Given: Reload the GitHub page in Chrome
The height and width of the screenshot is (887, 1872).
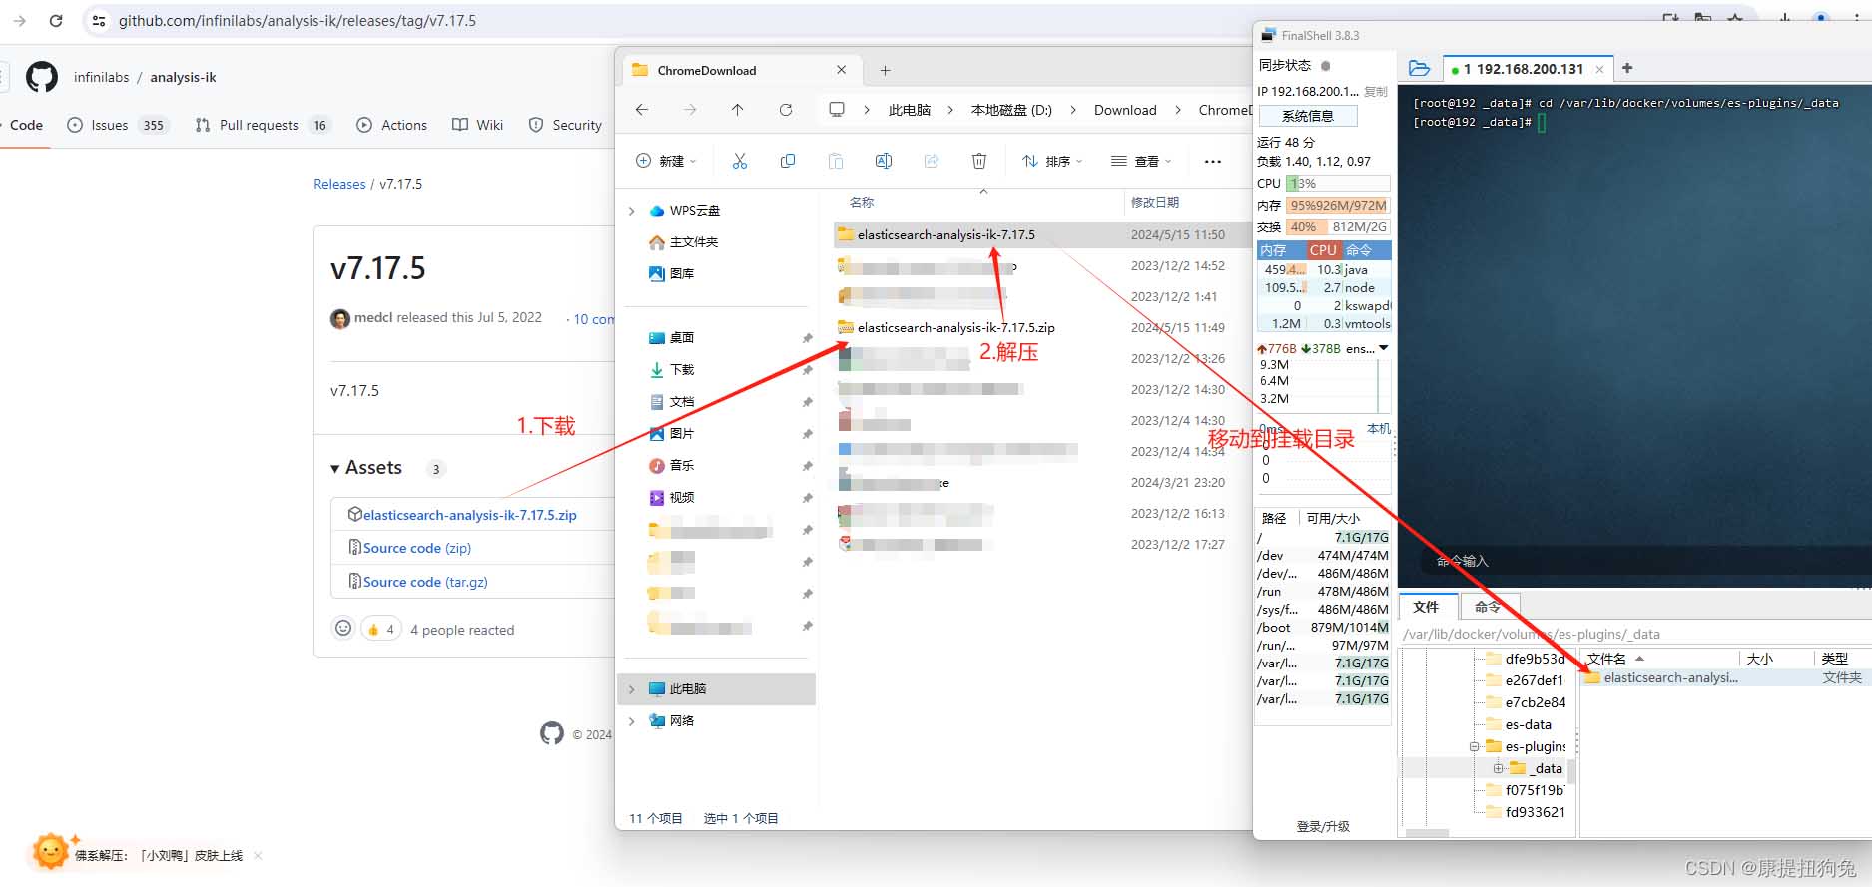Looking at the screenshot, I should click(x=56, y=20).
